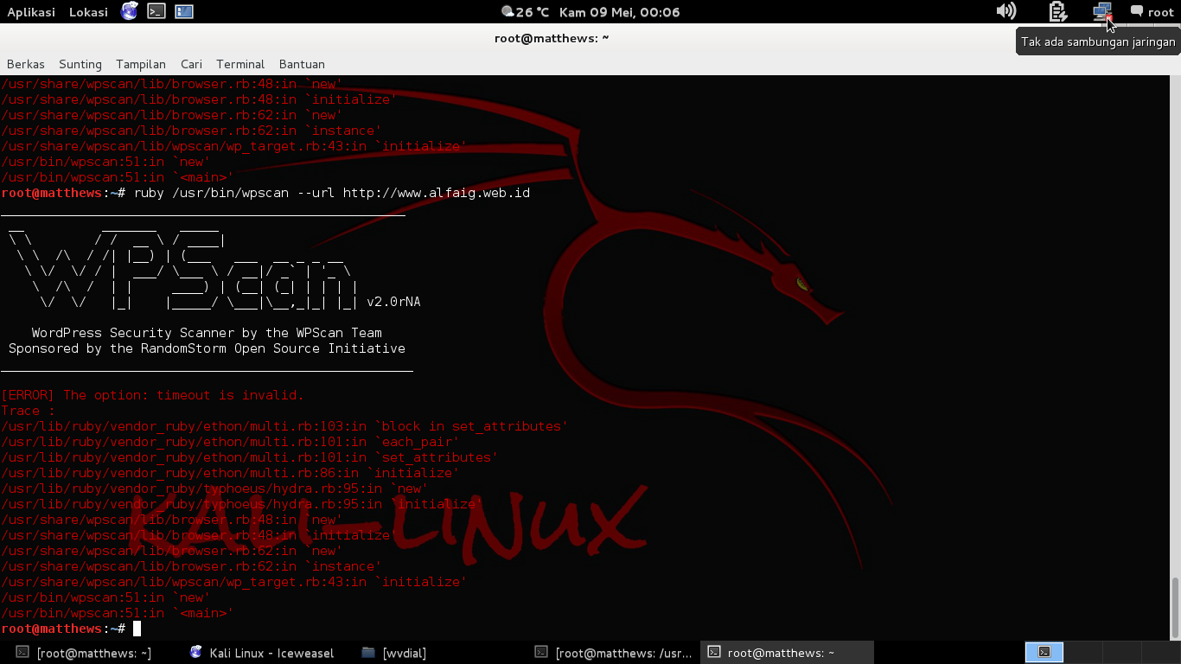The height and width of the screenshot is (664, 1181).
Task: Click the multi.rb:103 block in set_attributes line
Action: pos(284,426)
